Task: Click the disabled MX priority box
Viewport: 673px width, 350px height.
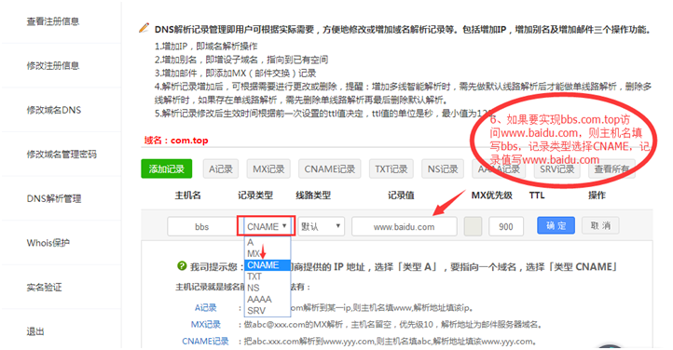Action: tap(473, 226)
